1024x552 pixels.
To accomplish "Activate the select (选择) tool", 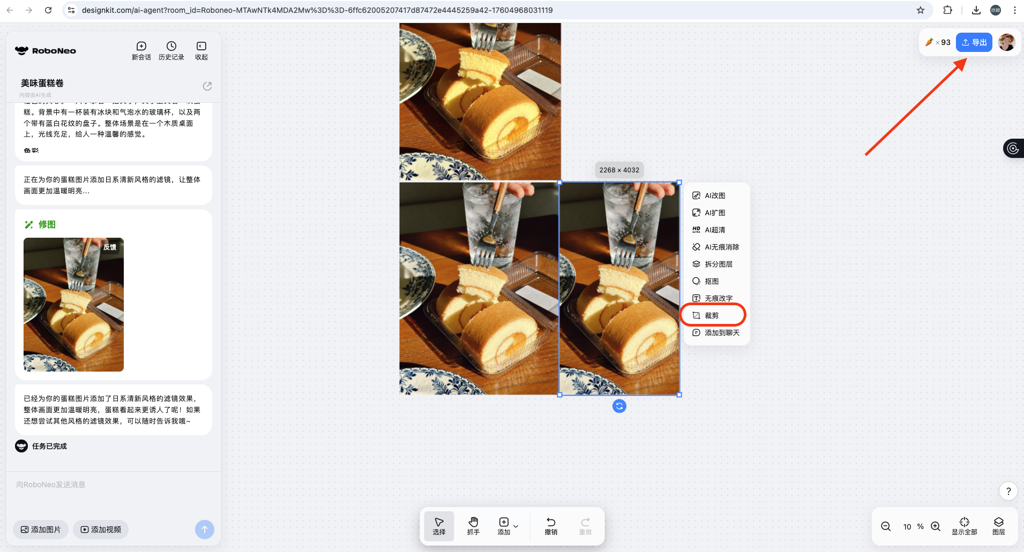I will point(439,526).
